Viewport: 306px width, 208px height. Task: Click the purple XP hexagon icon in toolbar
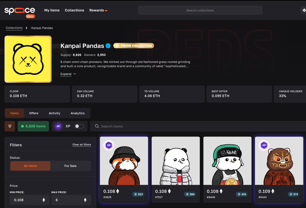(x=58, y=126)
